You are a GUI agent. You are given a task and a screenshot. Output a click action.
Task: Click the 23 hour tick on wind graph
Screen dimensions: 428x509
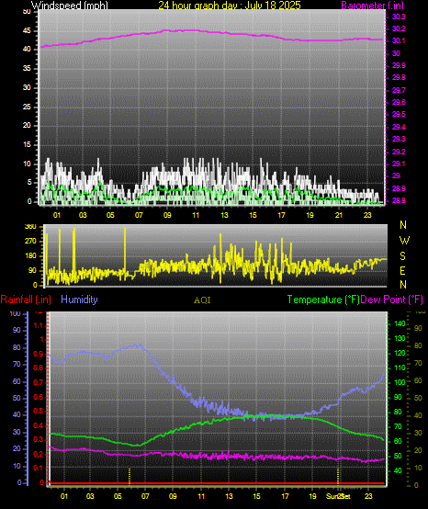tap(367, 215)
